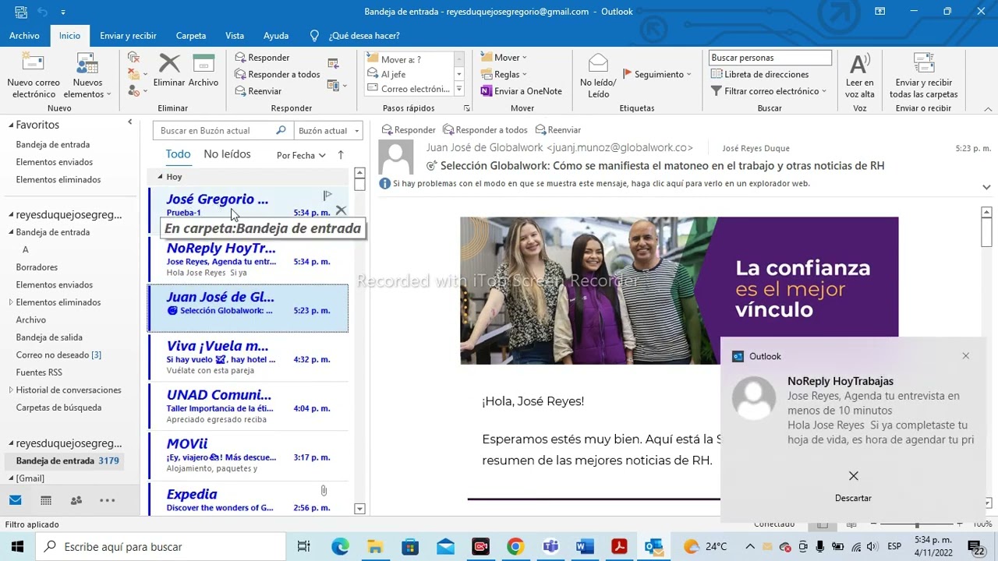Click Enviar a OneNote
The height and width of the screenshot is (561, 998).
521,91
